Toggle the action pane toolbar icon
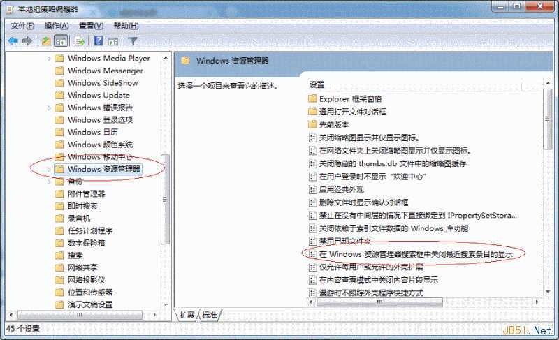559x340 pixels. 113,41
